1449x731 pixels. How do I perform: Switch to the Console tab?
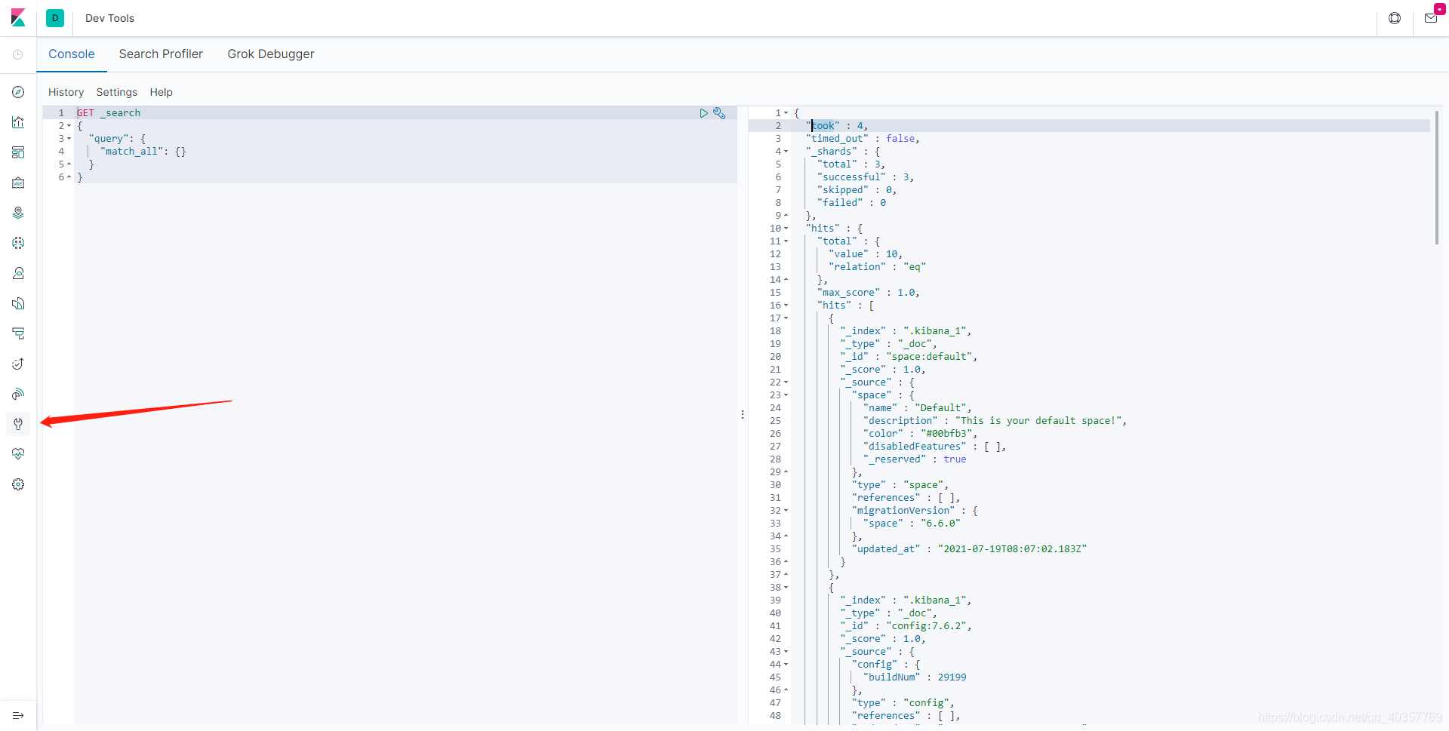coord(72,54)
